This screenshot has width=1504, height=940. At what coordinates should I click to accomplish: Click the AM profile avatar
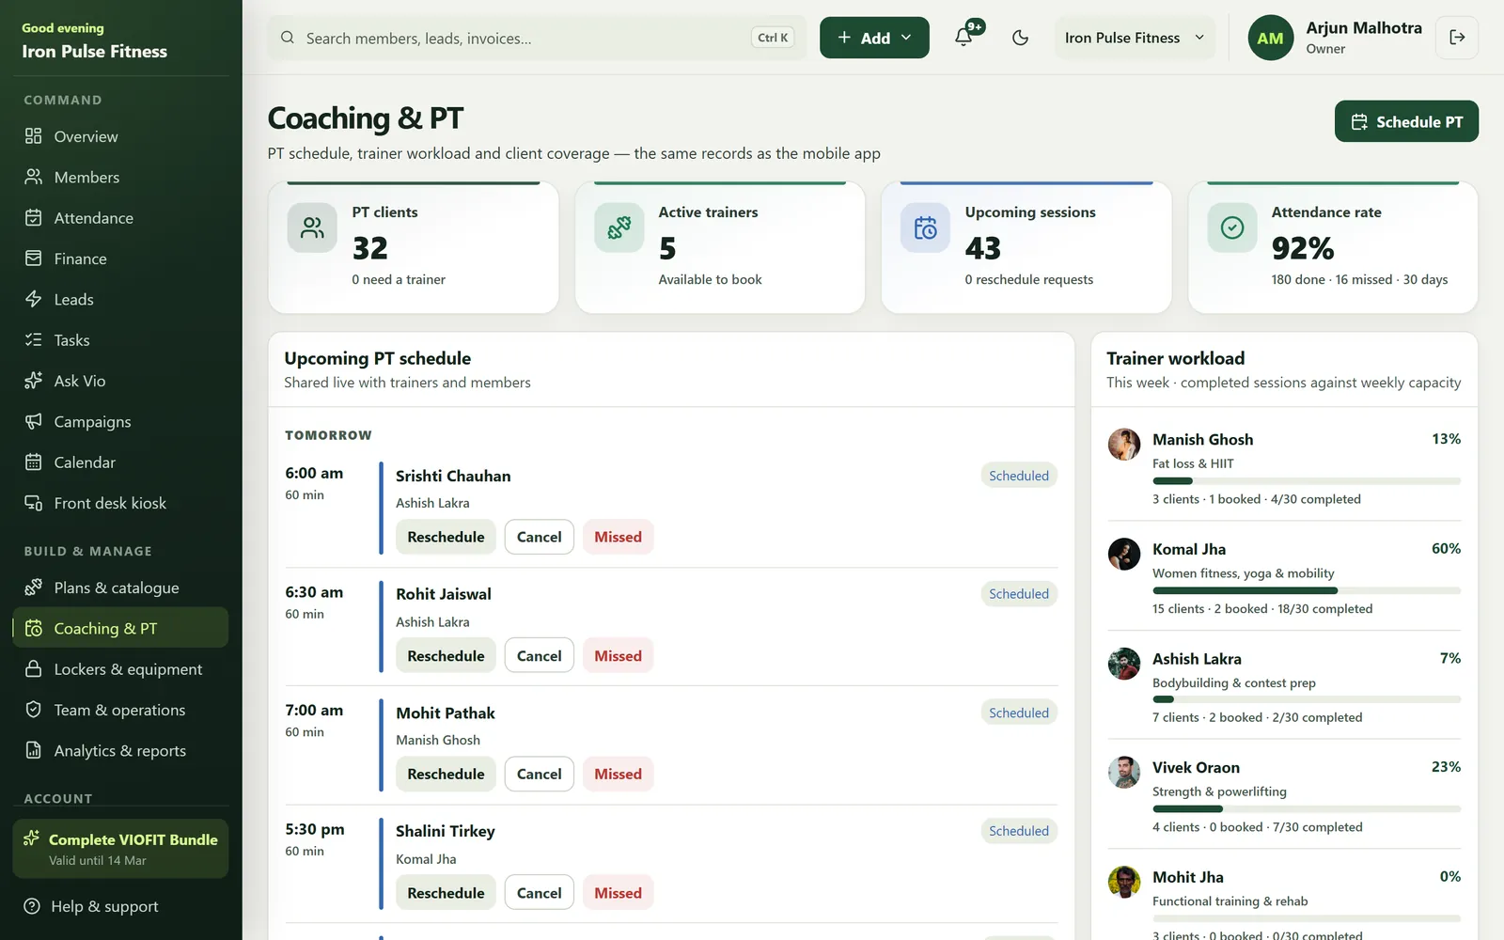1270,38
